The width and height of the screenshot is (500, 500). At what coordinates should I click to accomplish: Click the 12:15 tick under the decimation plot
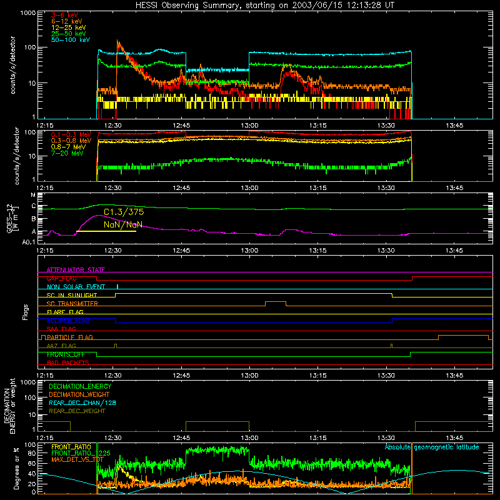44,438
